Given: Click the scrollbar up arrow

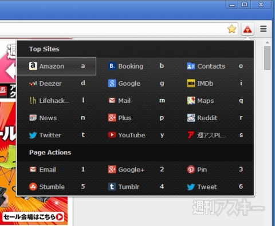Looking at the screenshot, I should (x=267, y=42).
